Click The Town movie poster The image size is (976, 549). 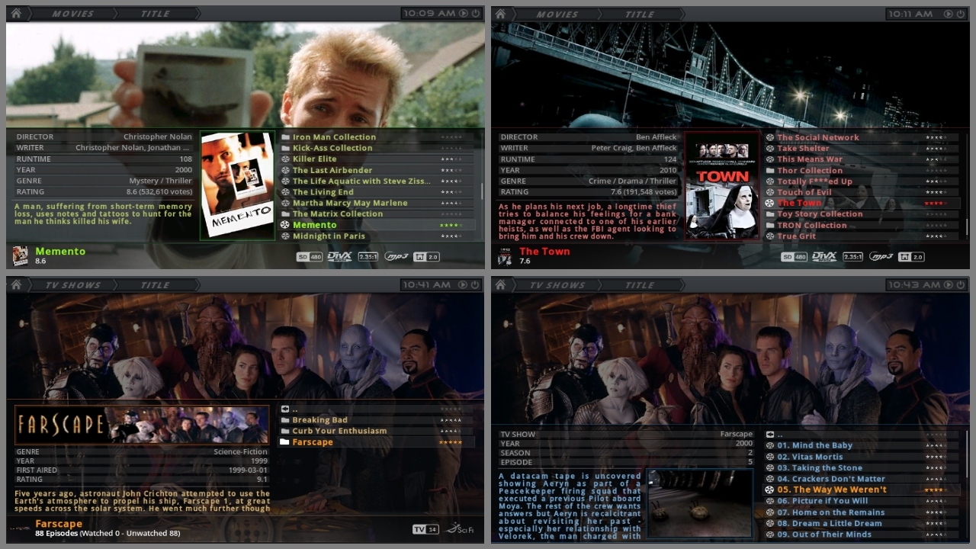pos(722,185)
